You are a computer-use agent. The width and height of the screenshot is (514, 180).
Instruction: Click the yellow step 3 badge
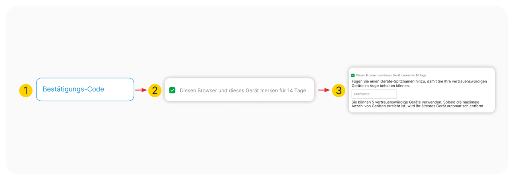click(x=339, y=90)
